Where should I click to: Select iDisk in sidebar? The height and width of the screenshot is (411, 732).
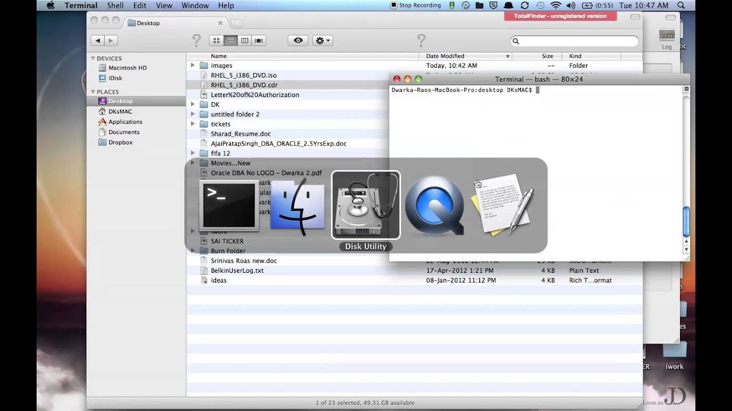115,78
